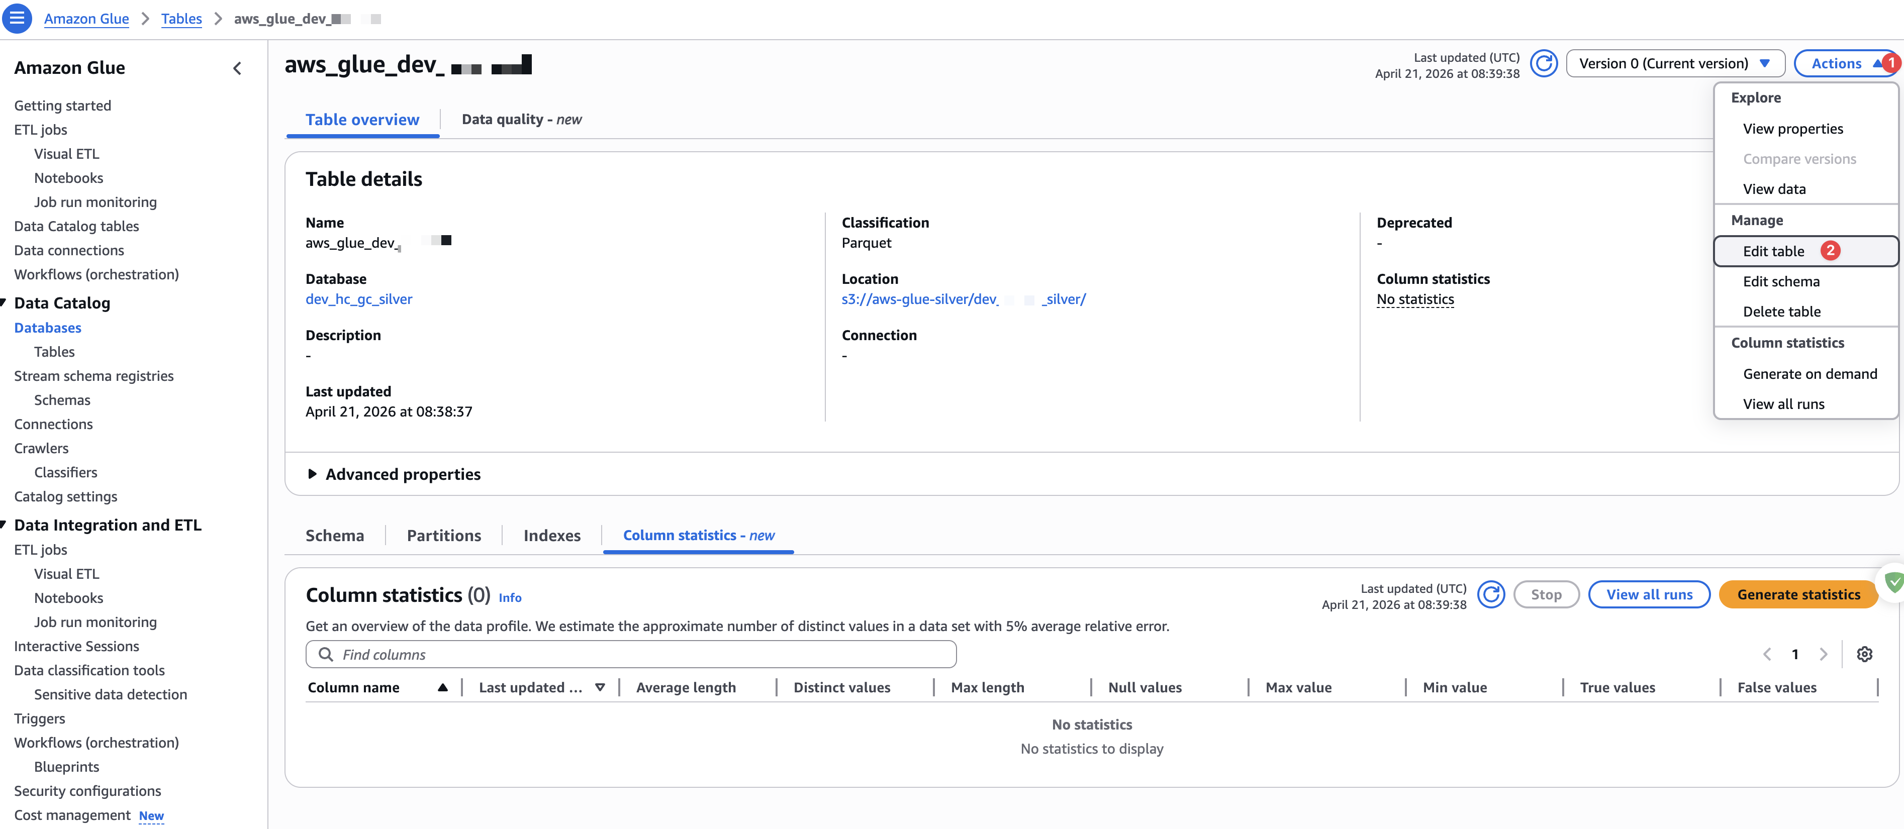Go to next page of column statistics
The image size is (1904, 829).
[x=1824, y=655]
